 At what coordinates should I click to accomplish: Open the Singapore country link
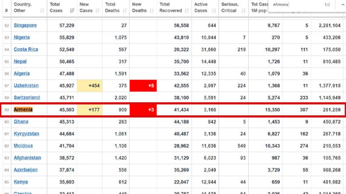point(25,25)
